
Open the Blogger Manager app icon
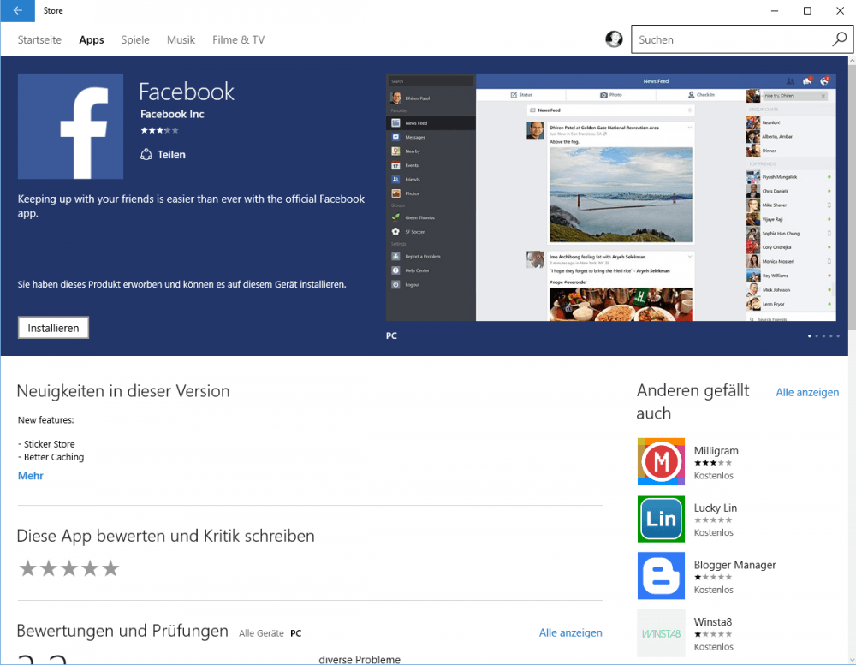click(x=661, y=575)
